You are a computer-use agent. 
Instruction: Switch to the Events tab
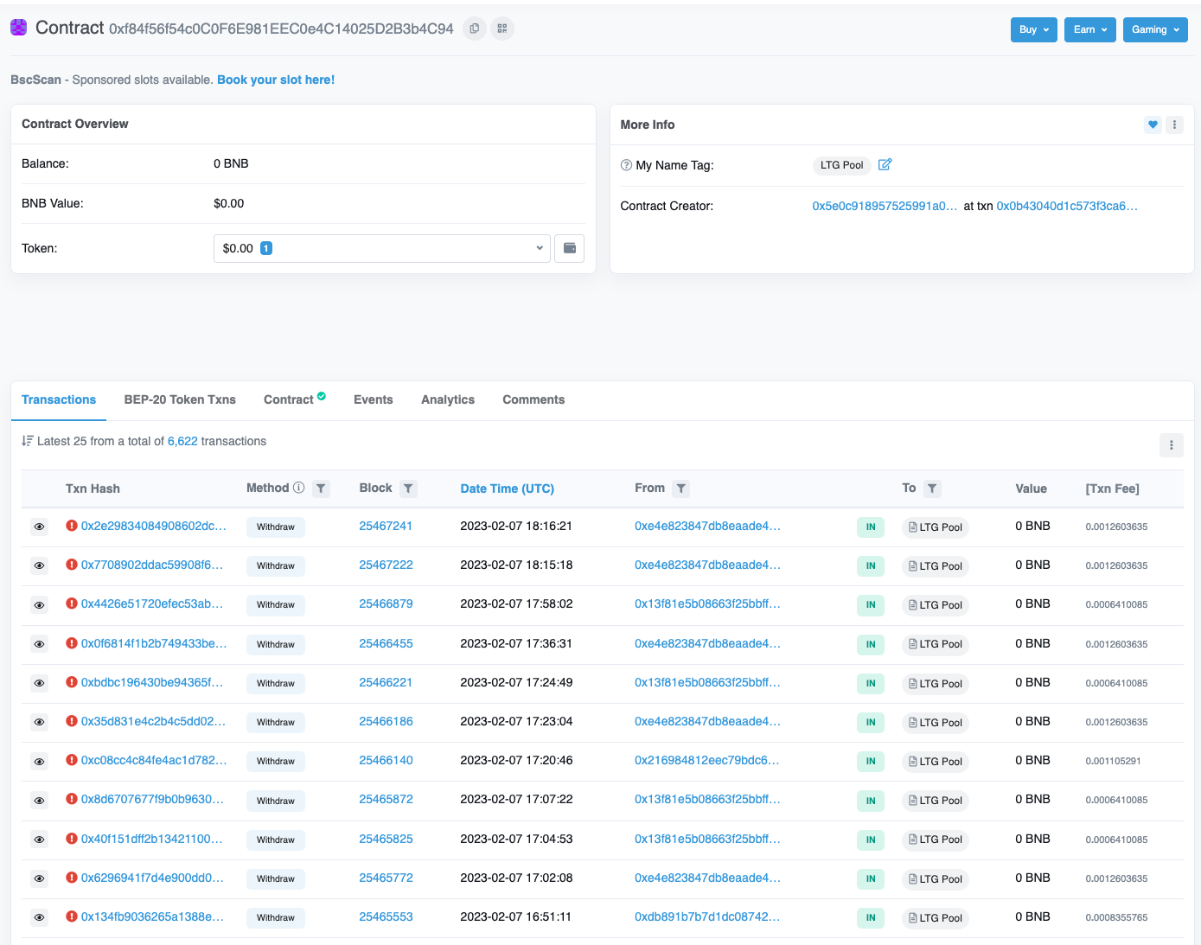click(374, 399)
